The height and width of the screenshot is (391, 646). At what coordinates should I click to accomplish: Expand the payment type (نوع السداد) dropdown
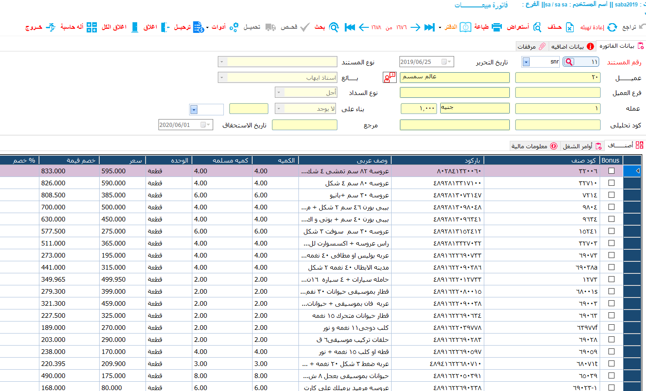click(279, 93)
